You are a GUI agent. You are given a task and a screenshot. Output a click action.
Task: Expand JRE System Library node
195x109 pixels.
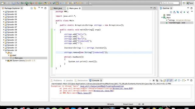[6, 61]
